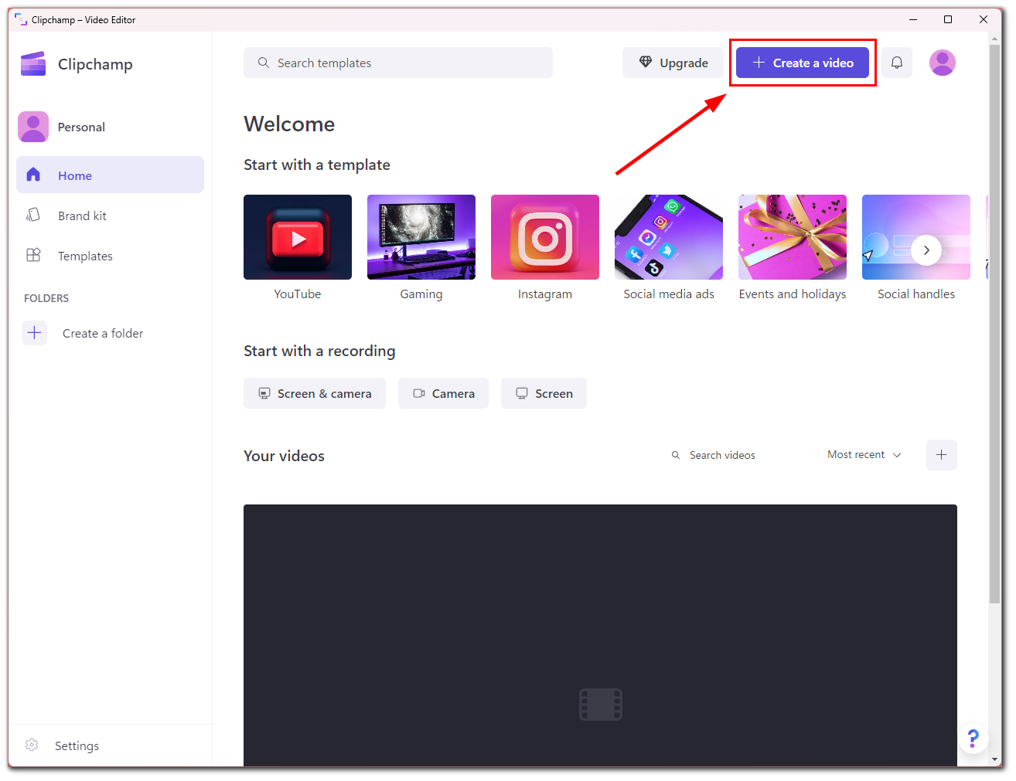Viewport: 1016px width, 781px height.
Task: Click the Upgrade diamond button
Action: click(x=673, y=63)
